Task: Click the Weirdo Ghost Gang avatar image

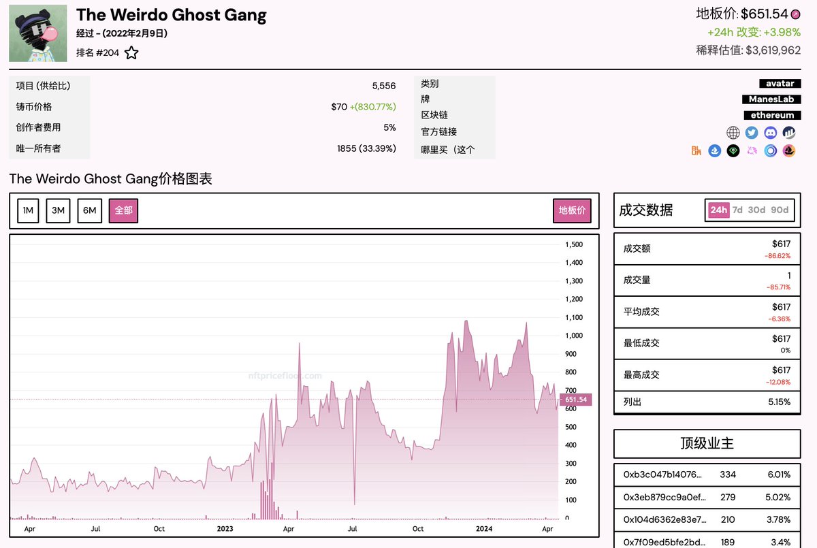Action: pyautogui.click(x=38, y=33)
